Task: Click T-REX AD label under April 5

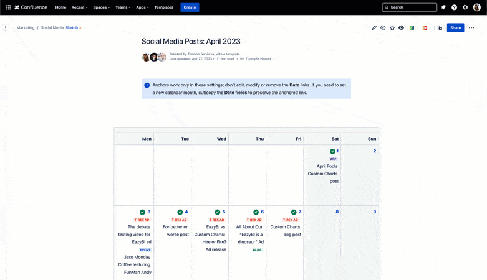Action: (217, 220)
